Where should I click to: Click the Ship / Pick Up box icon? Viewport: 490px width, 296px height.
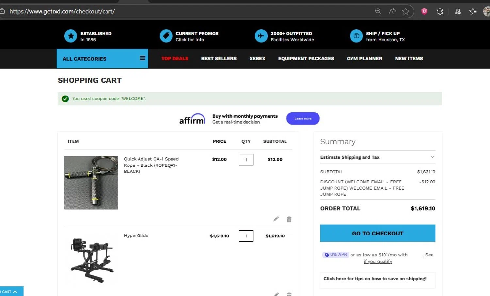[x=356, y=36]
